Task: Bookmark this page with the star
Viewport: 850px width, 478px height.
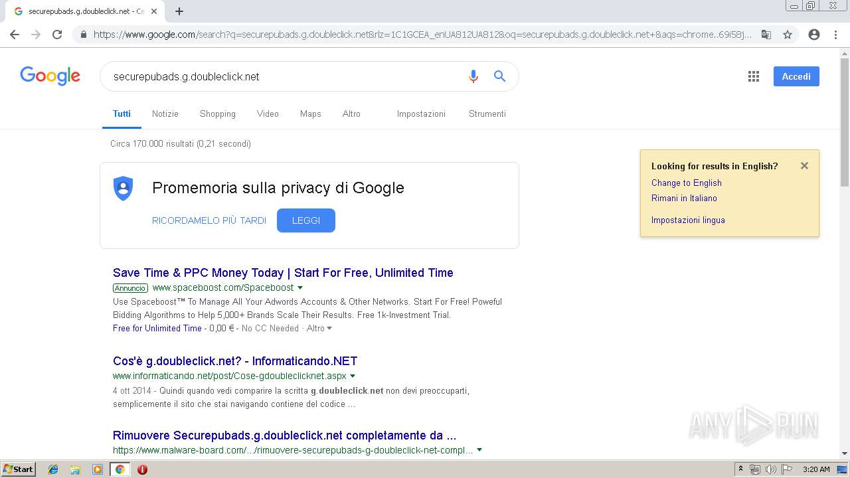Action: [788, 35]
